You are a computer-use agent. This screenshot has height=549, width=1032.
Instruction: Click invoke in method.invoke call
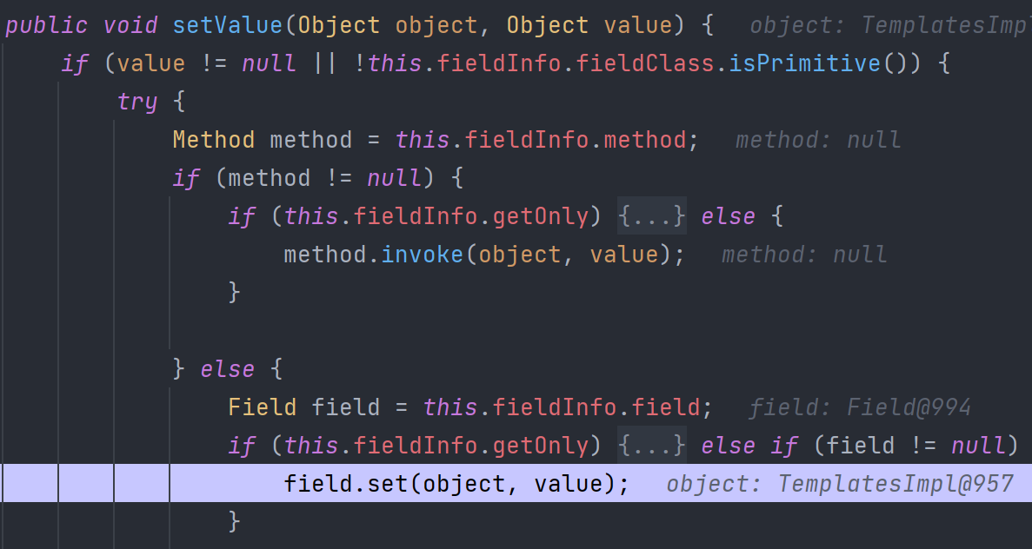point(423,255)
